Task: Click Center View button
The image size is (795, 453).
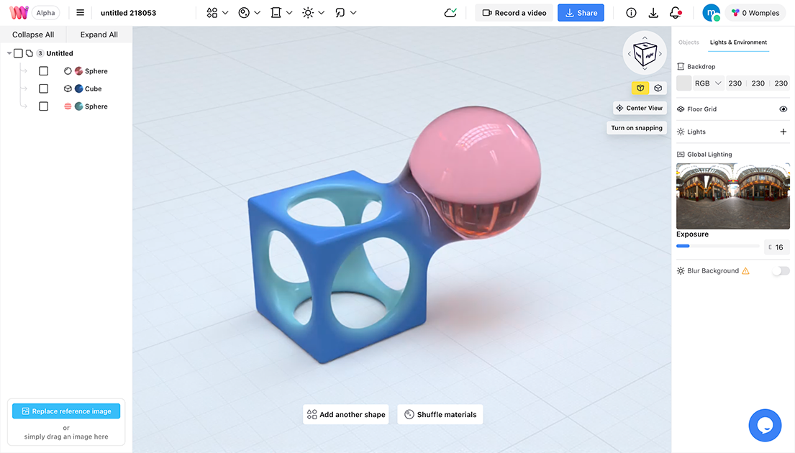Action: [x=640, y=108]
